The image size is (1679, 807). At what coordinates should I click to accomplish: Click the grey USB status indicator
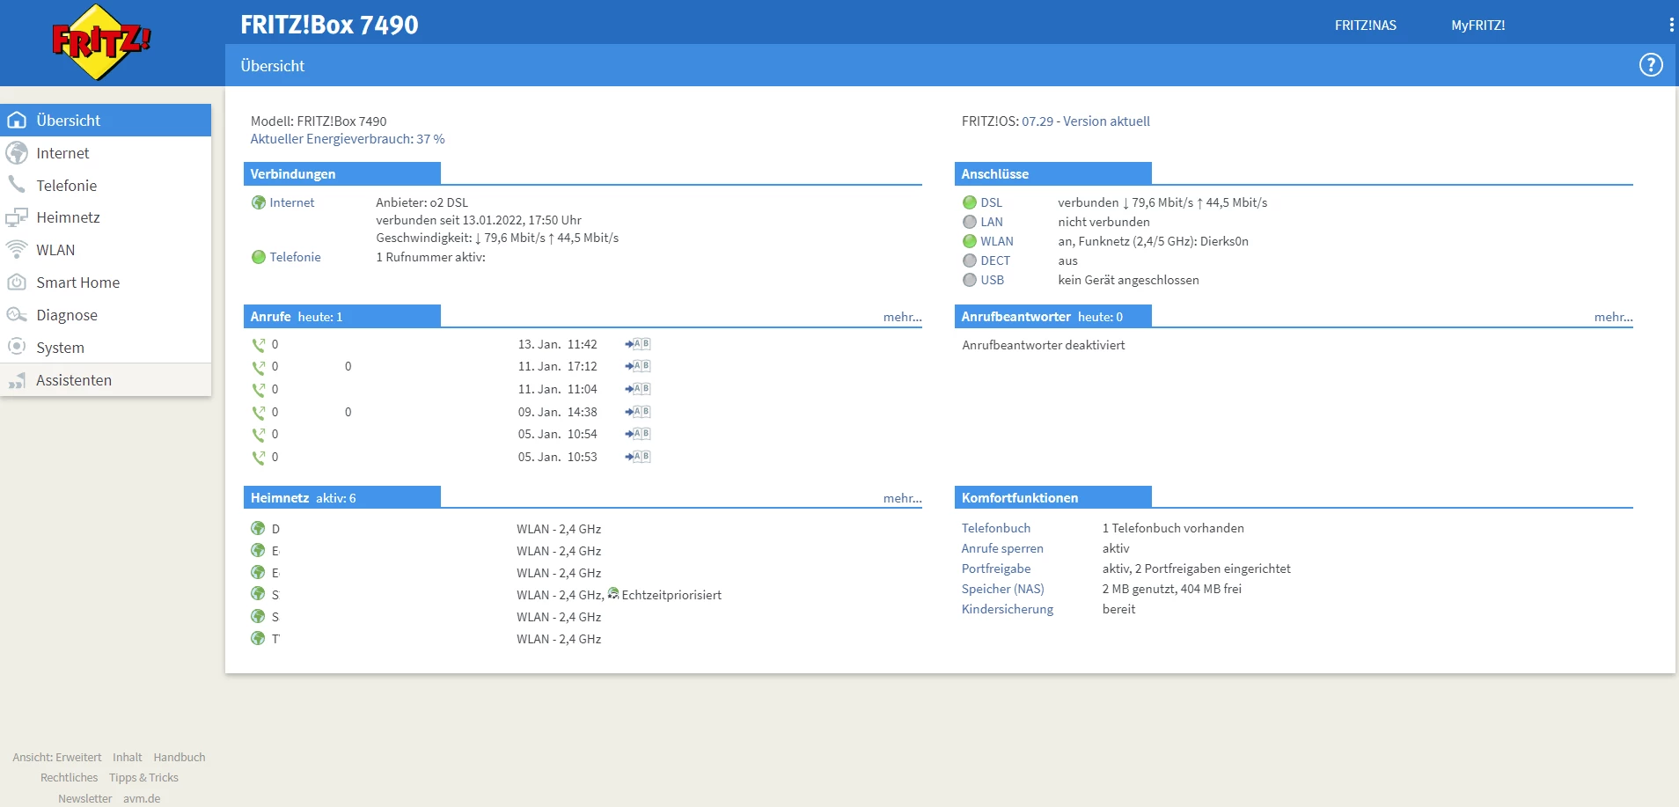click(x=970, y=280)
